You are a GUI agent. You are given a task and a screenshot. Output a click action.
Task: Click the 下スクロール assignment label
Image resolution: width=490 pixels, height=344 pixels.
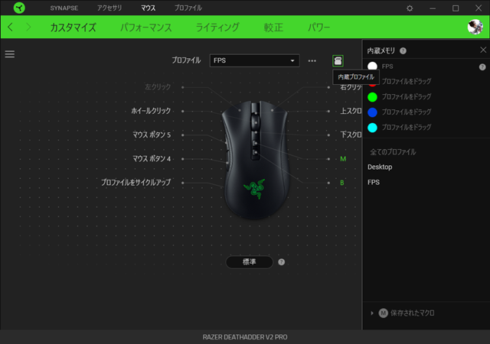(351, 135)
